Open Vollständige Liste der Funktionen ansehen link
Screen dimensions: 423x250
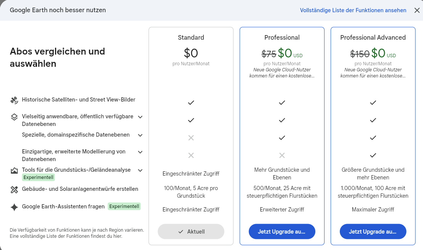tap(353, 10)
